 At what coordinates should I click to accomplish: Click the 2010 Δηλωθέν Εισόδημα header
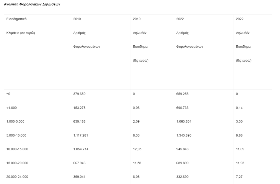152,52
